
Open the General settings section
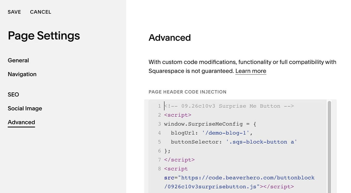[x=18, y=60]
